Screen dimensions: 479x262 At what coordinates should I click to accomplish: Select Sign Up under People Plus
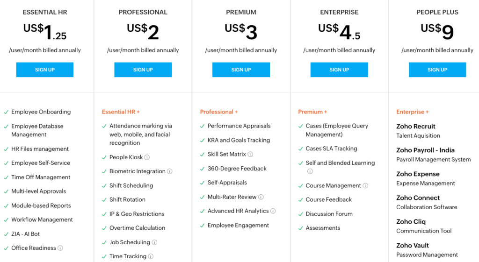click(437, 70)
